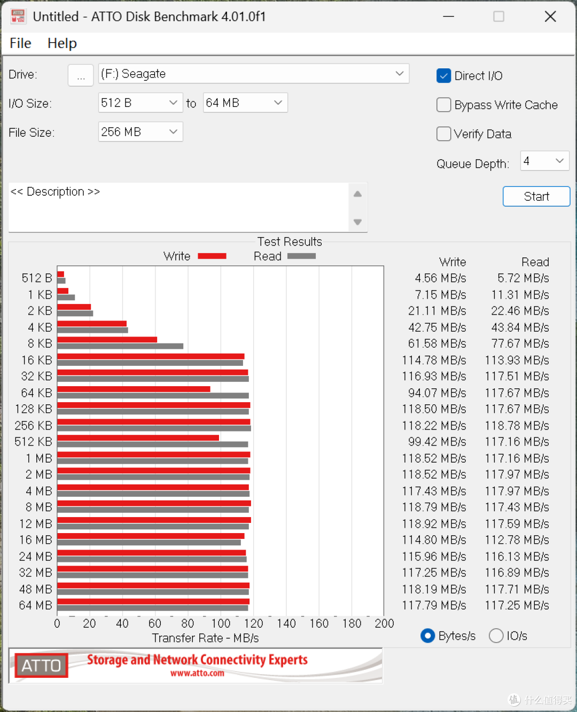Click Start to run the benchmark
577x712 pixels.
point(536,197)
